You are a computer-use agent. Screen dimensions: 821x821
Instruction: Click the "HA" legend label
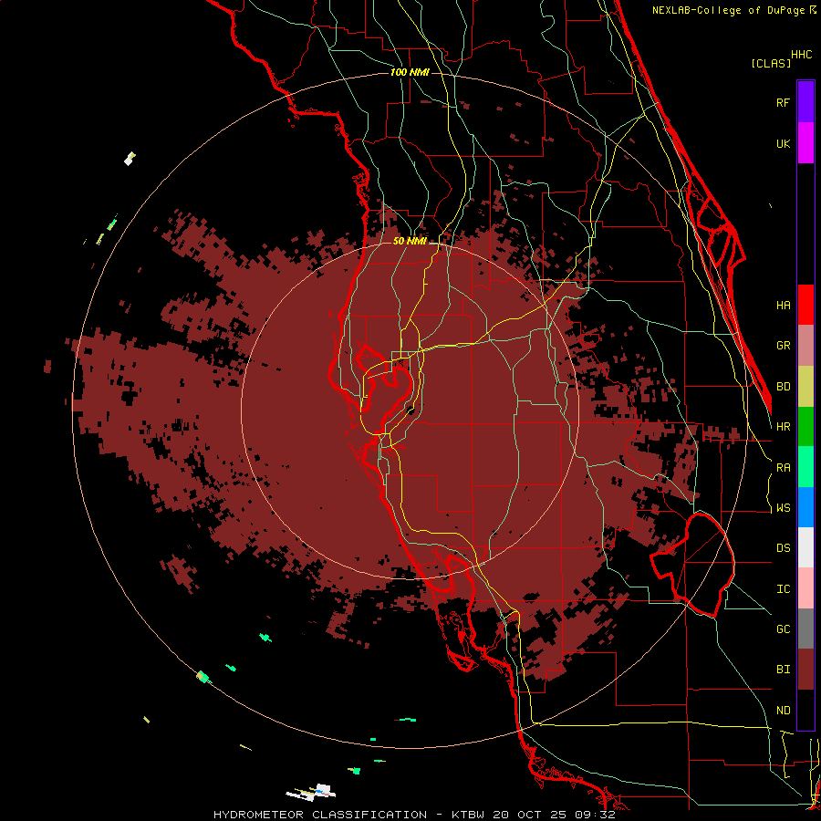783,306
